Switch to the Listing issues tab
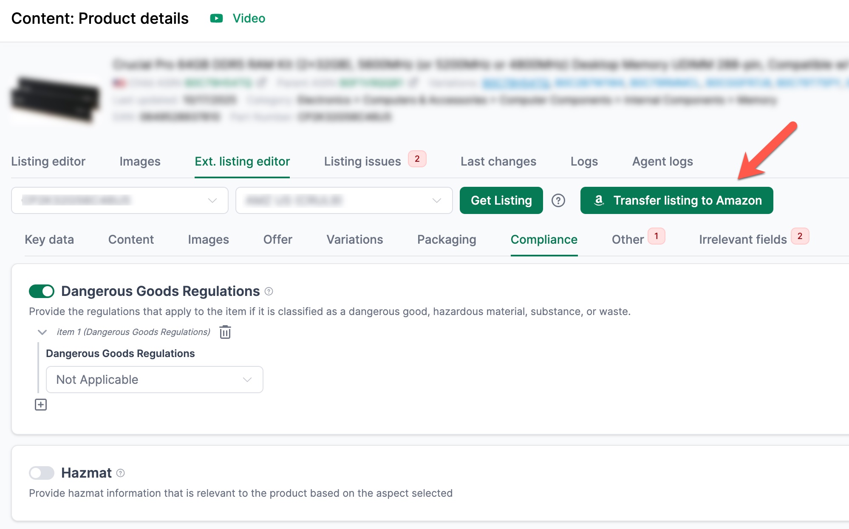Viewport: 849px width, 529px height. click(x=362, y=161)
